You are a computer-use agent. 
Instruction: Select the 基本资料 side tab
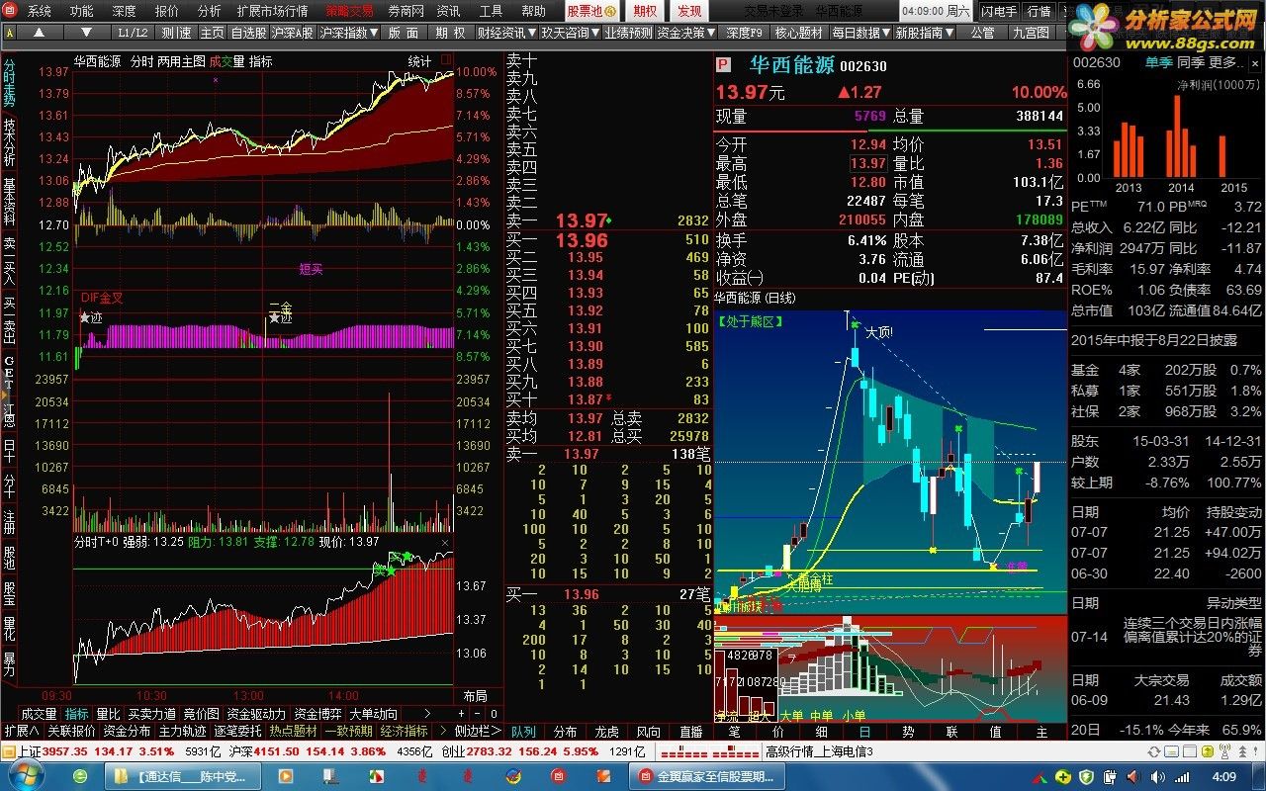tap(10, 202)
